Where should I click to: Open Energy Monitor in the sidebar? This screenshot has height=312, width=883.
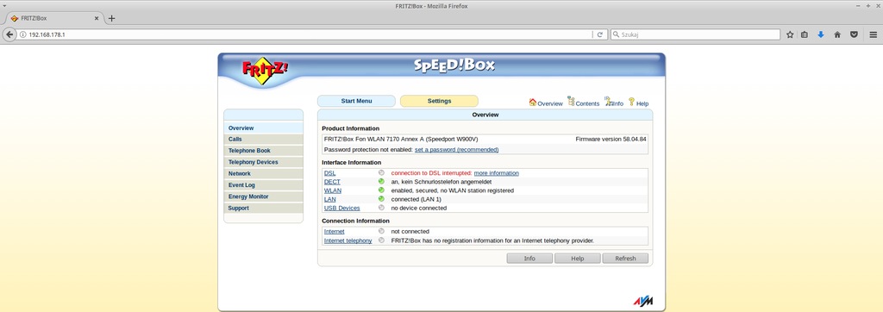coord(264,197)
